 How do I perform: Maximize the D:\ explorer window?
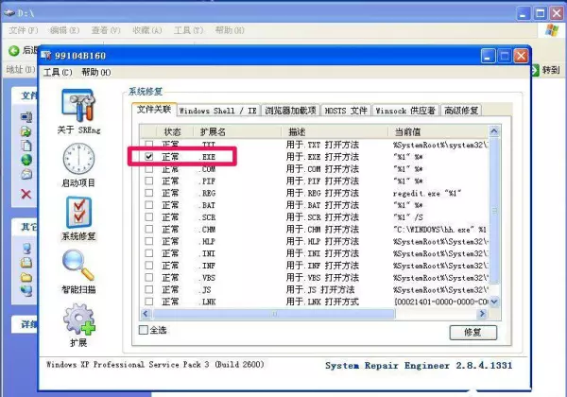click(x=540, y=14)
